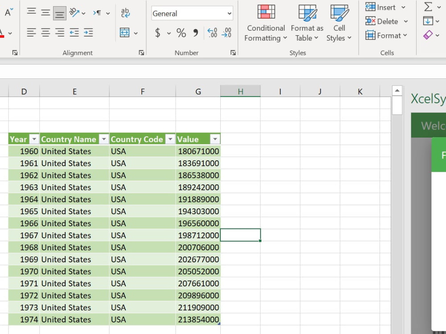Open the accounting format dropdown arrow
The image size is (446, 334).
point(169,33)
